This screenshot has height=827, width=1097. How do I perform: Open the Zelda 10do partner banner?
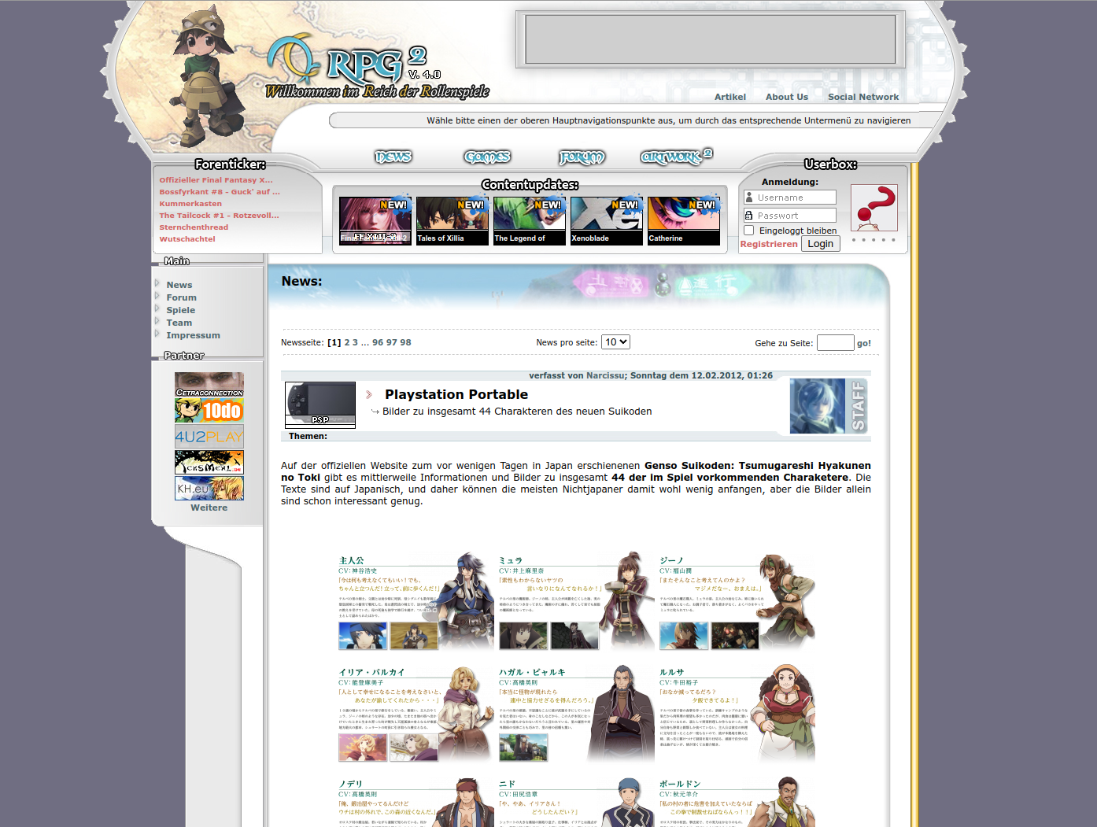click(209, 410)
